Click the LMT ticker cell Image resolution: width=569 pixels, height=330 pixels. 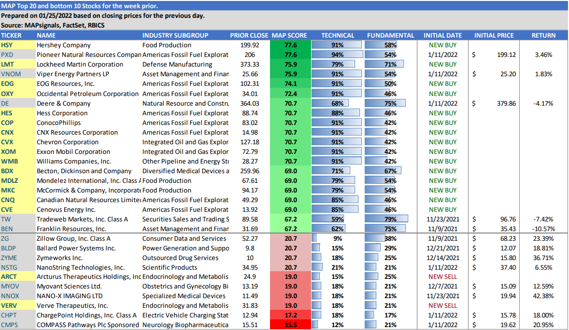click(18, 65)
